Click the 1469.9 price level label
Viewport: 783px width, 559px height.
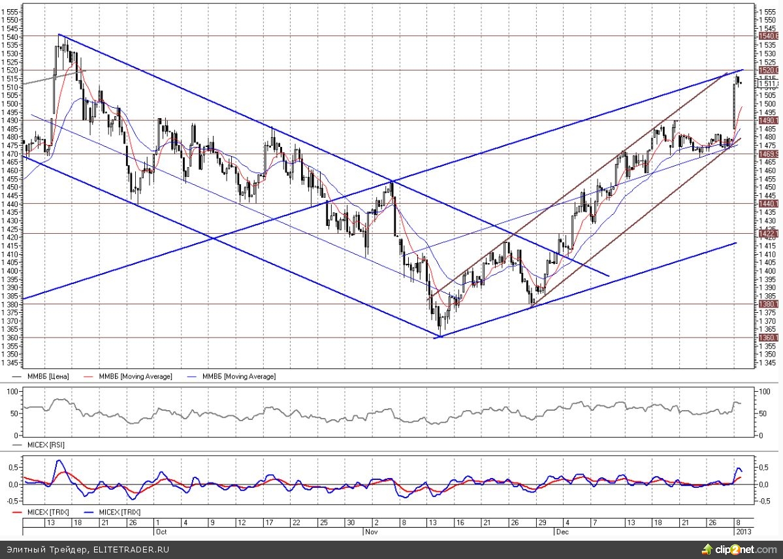pyautogui.click(x=767, y=154)
